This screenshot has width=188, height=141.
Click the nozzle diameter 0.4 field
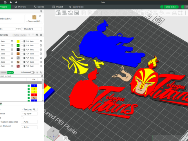pos(7,29)
